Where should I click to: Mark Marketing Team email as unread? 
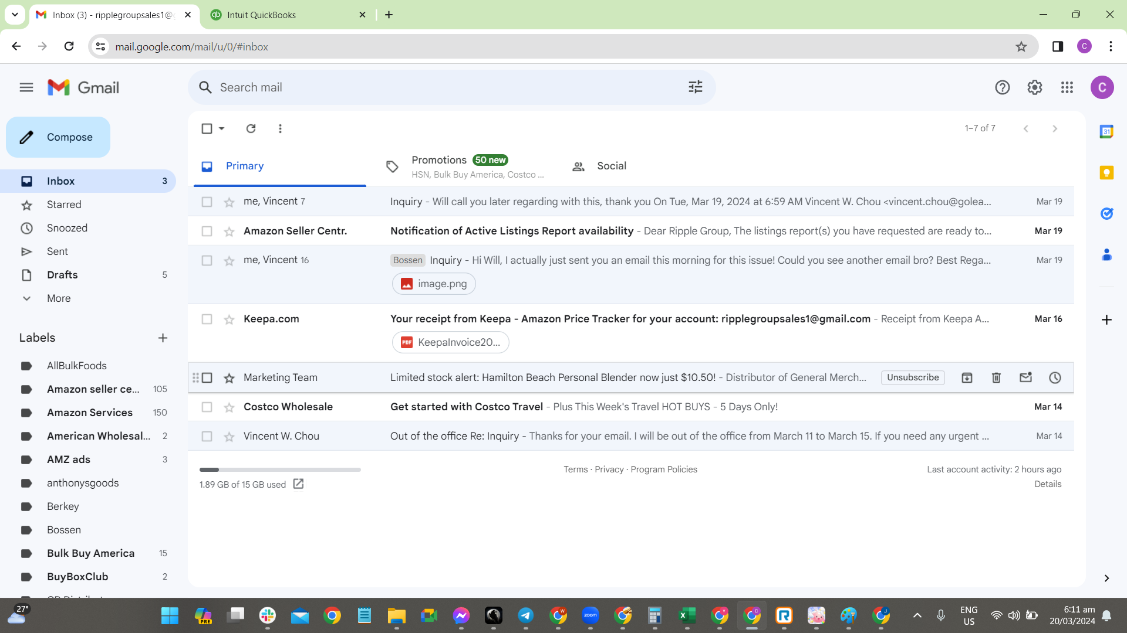(x=1025, y=378)
